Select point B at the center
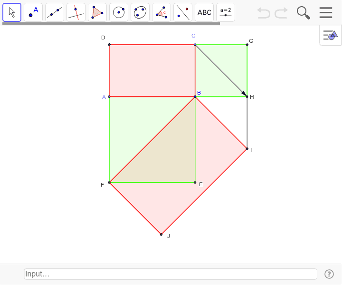Viewport: 342px width, 285px height. tap(195, 96)
